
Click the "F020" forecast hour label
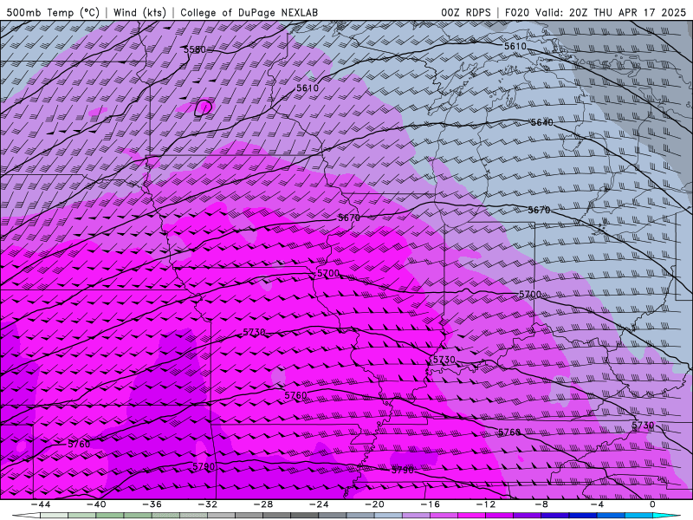click(x=517, y=12)
